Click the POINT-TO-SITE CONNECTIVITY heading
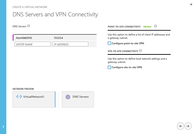The height and width of the screenshot is (134, 195). (x=124, y=27)
